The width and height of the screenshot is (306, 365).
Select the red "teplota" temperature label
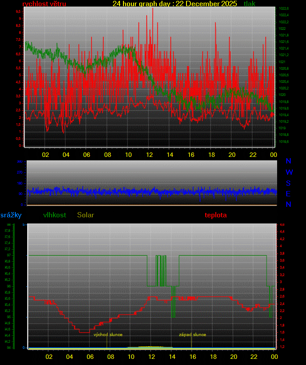[216, 215]
